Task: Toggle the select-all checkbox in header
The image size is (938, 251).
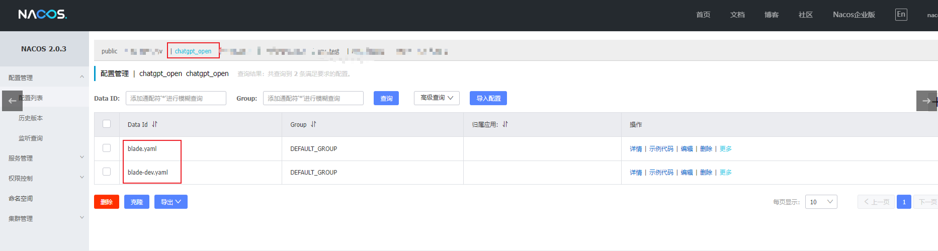Action: coord(107,124)
